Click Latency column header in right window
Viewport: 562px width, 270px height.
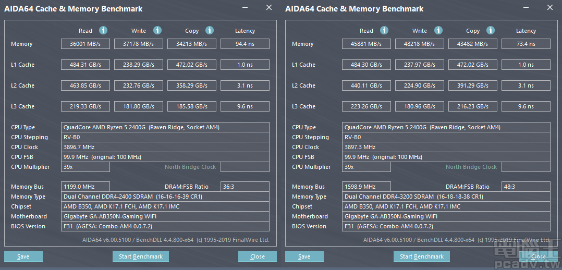pos(526,31)
